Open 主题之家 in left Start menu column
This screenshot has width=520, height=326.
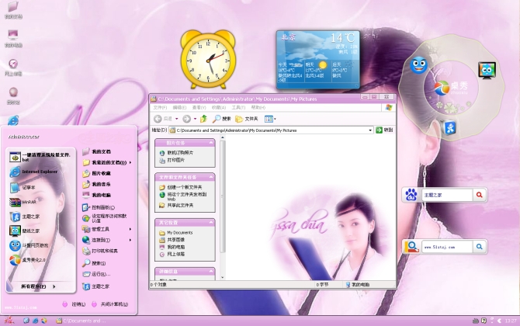pos(25,217)
